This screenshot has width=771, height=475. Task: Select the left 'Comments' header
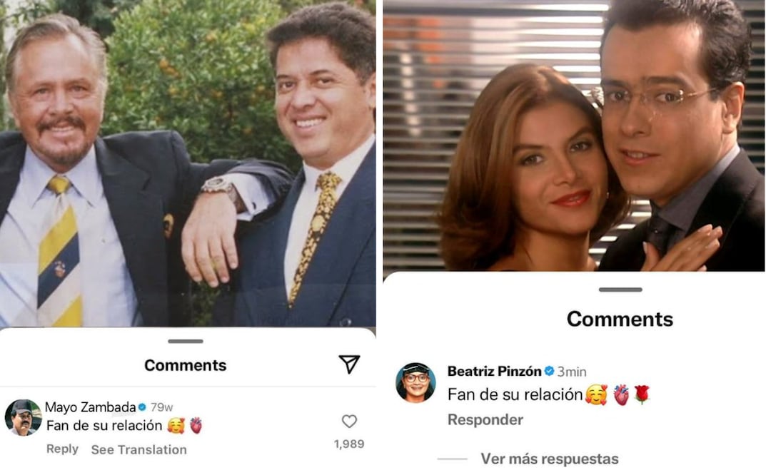coord(186,365)
